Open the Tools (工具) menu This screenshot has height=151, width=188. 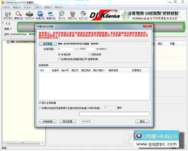(x=38, y=8)
